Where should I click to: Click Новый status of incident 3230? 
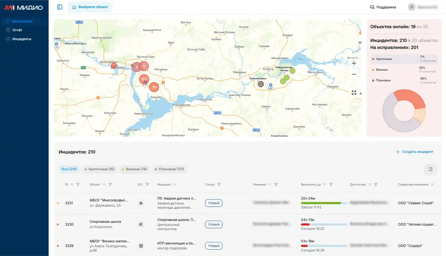[214, 224]
